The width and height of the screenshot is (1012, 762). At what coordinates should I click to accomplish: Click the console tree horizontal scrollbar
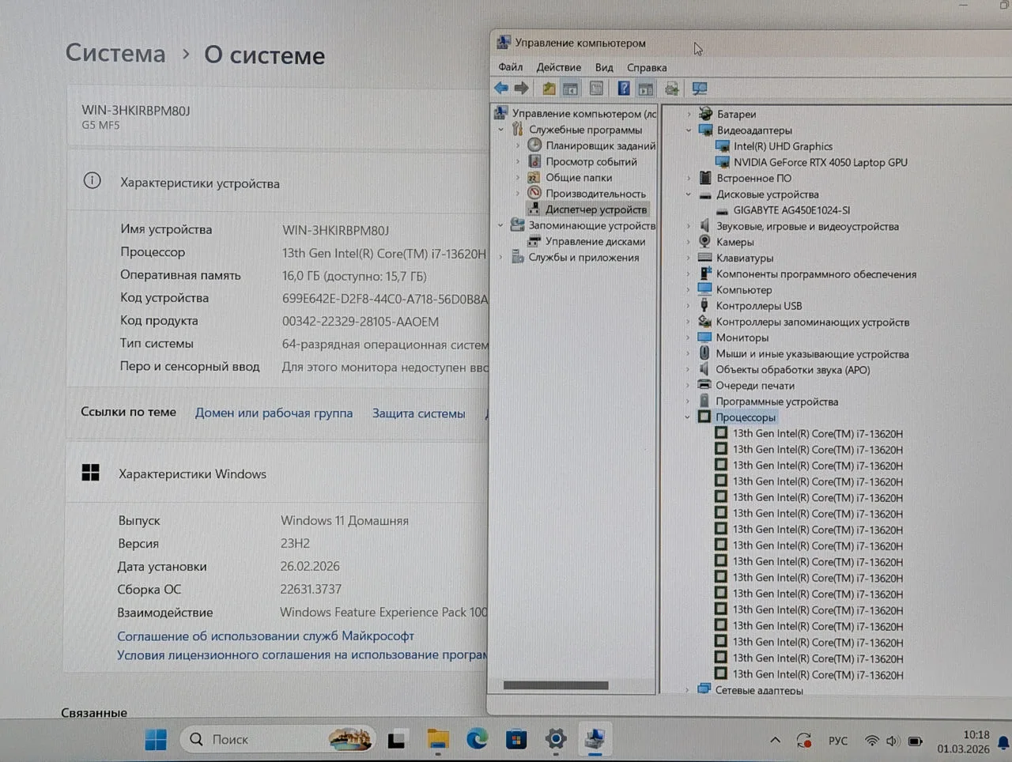tap(556, 685)
